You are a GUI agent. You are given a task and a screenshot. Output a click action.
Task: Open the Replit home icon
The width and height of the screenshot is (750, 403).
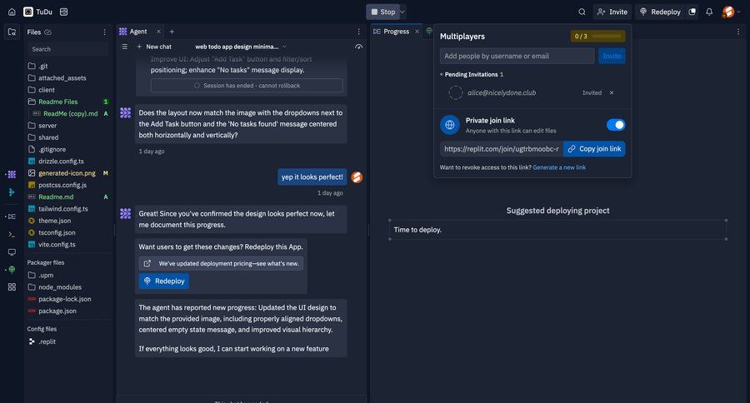tap(12, 12)
